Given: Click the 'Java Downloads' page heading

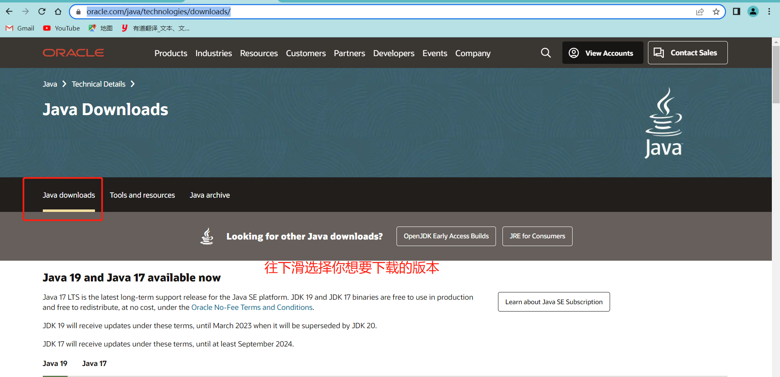Looking at the screenshot, I should pyautogui.click(x=106, y=109).
